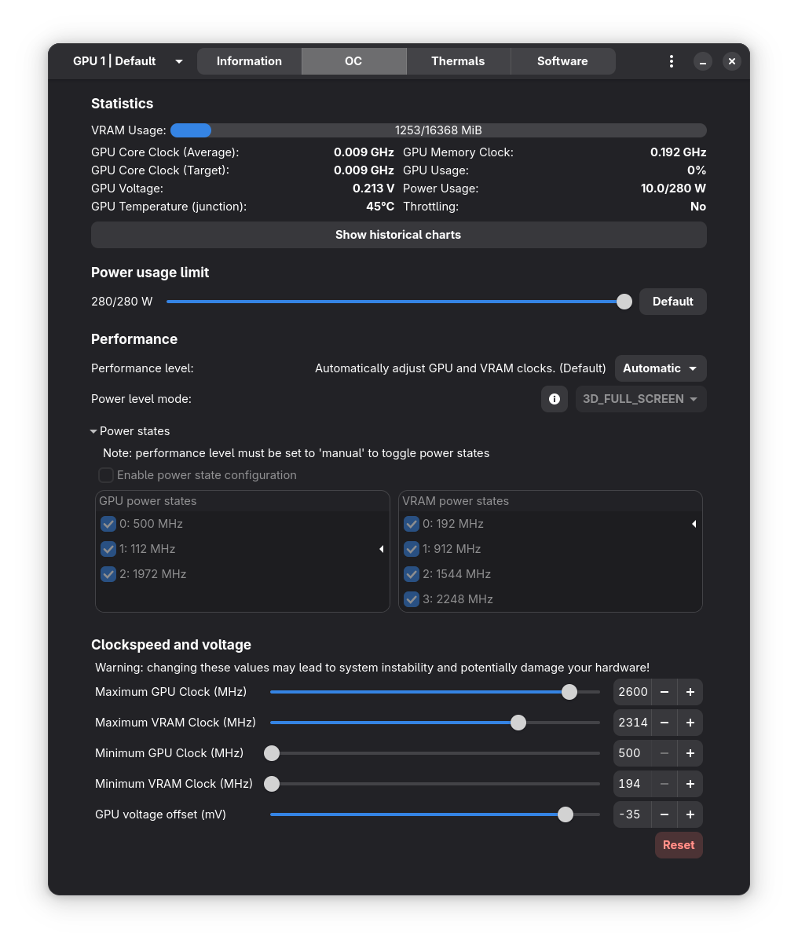Viewport: 798px width, 948px height.
Task: Minimize the window using the title bar button
Action: coord(703,61)
